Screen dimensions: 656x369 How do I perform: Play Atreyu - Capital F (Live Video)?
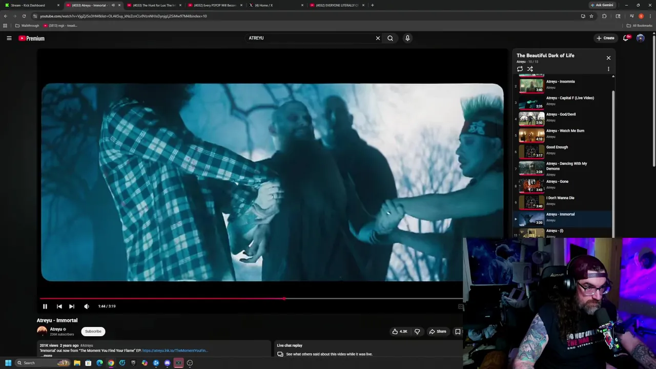click(563, 101)
